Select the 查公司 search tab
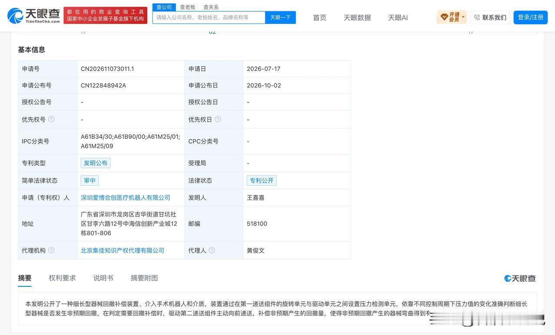555x335 pixels. (x=164, y=7)
